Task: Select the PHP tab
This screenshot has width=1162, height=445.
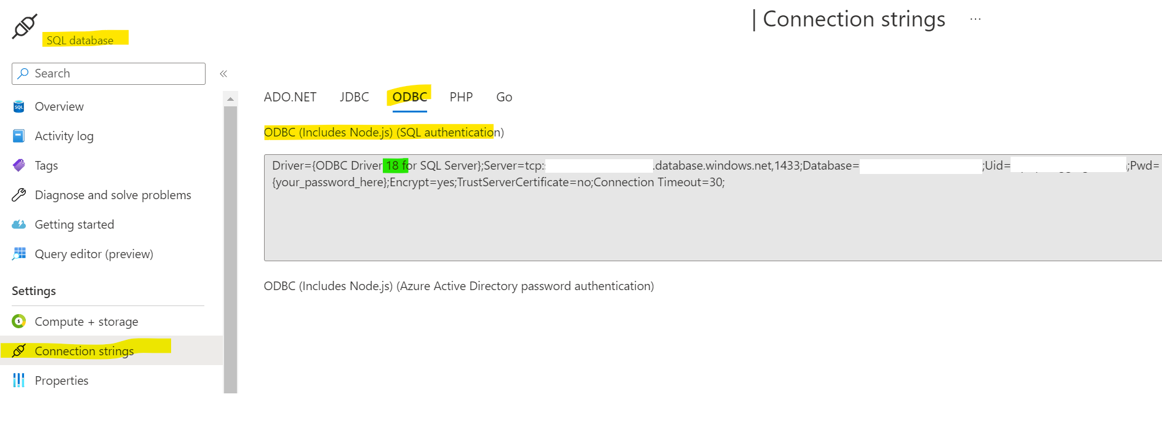Action: (461, 97)
